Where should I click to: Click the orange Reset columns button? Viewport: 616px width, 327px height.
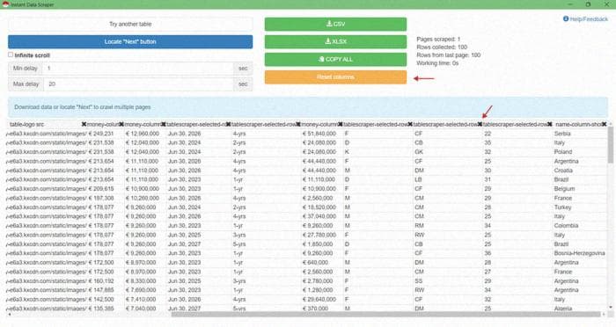335,77
